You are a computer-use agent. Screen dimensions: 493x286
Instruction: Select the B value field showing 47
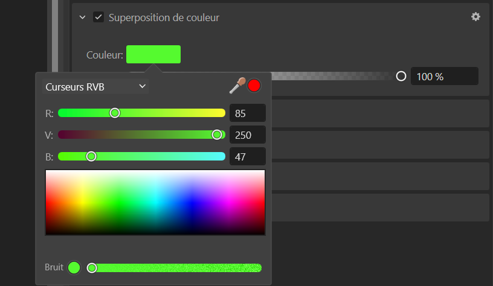(248, 156)
